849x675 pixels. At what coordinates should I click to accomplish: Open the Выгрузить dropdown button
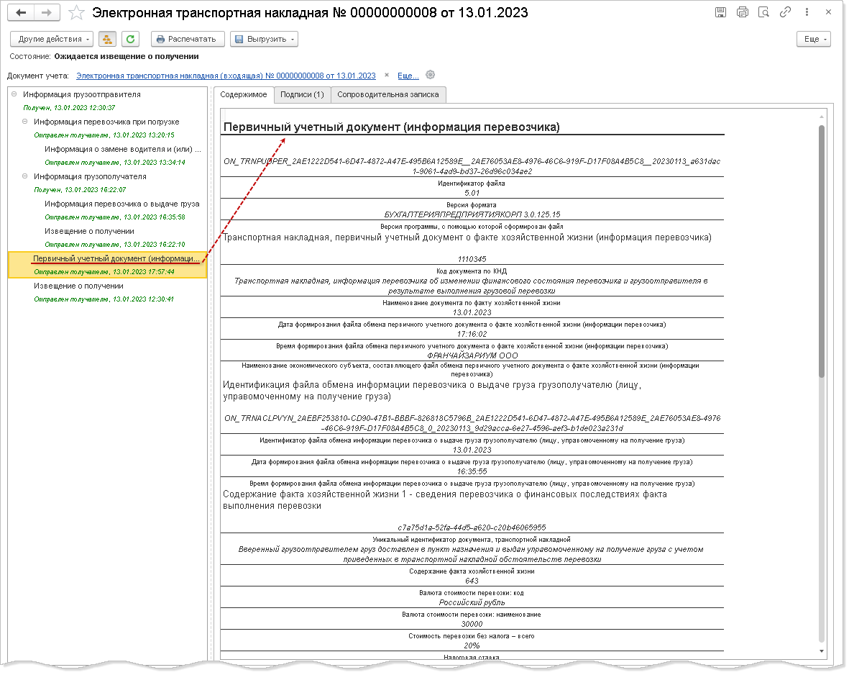[x=265, y=39]
